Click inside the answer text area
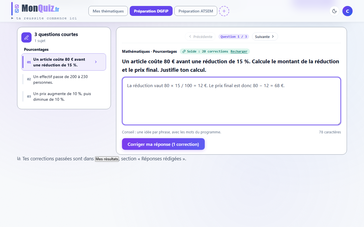 [231, 101]
